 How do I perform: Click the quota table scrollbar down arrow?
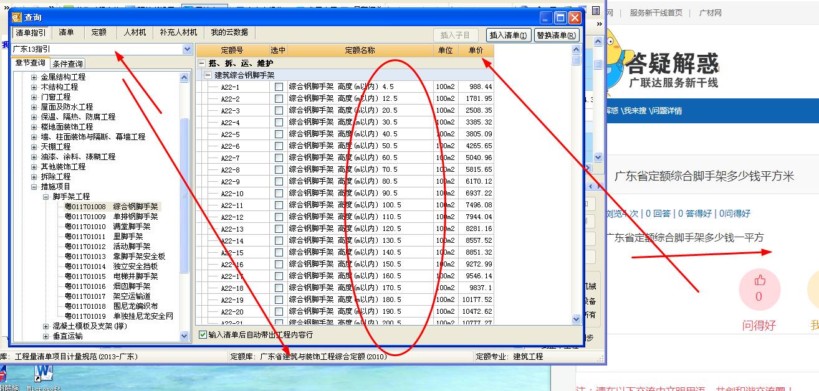point(577,319)
